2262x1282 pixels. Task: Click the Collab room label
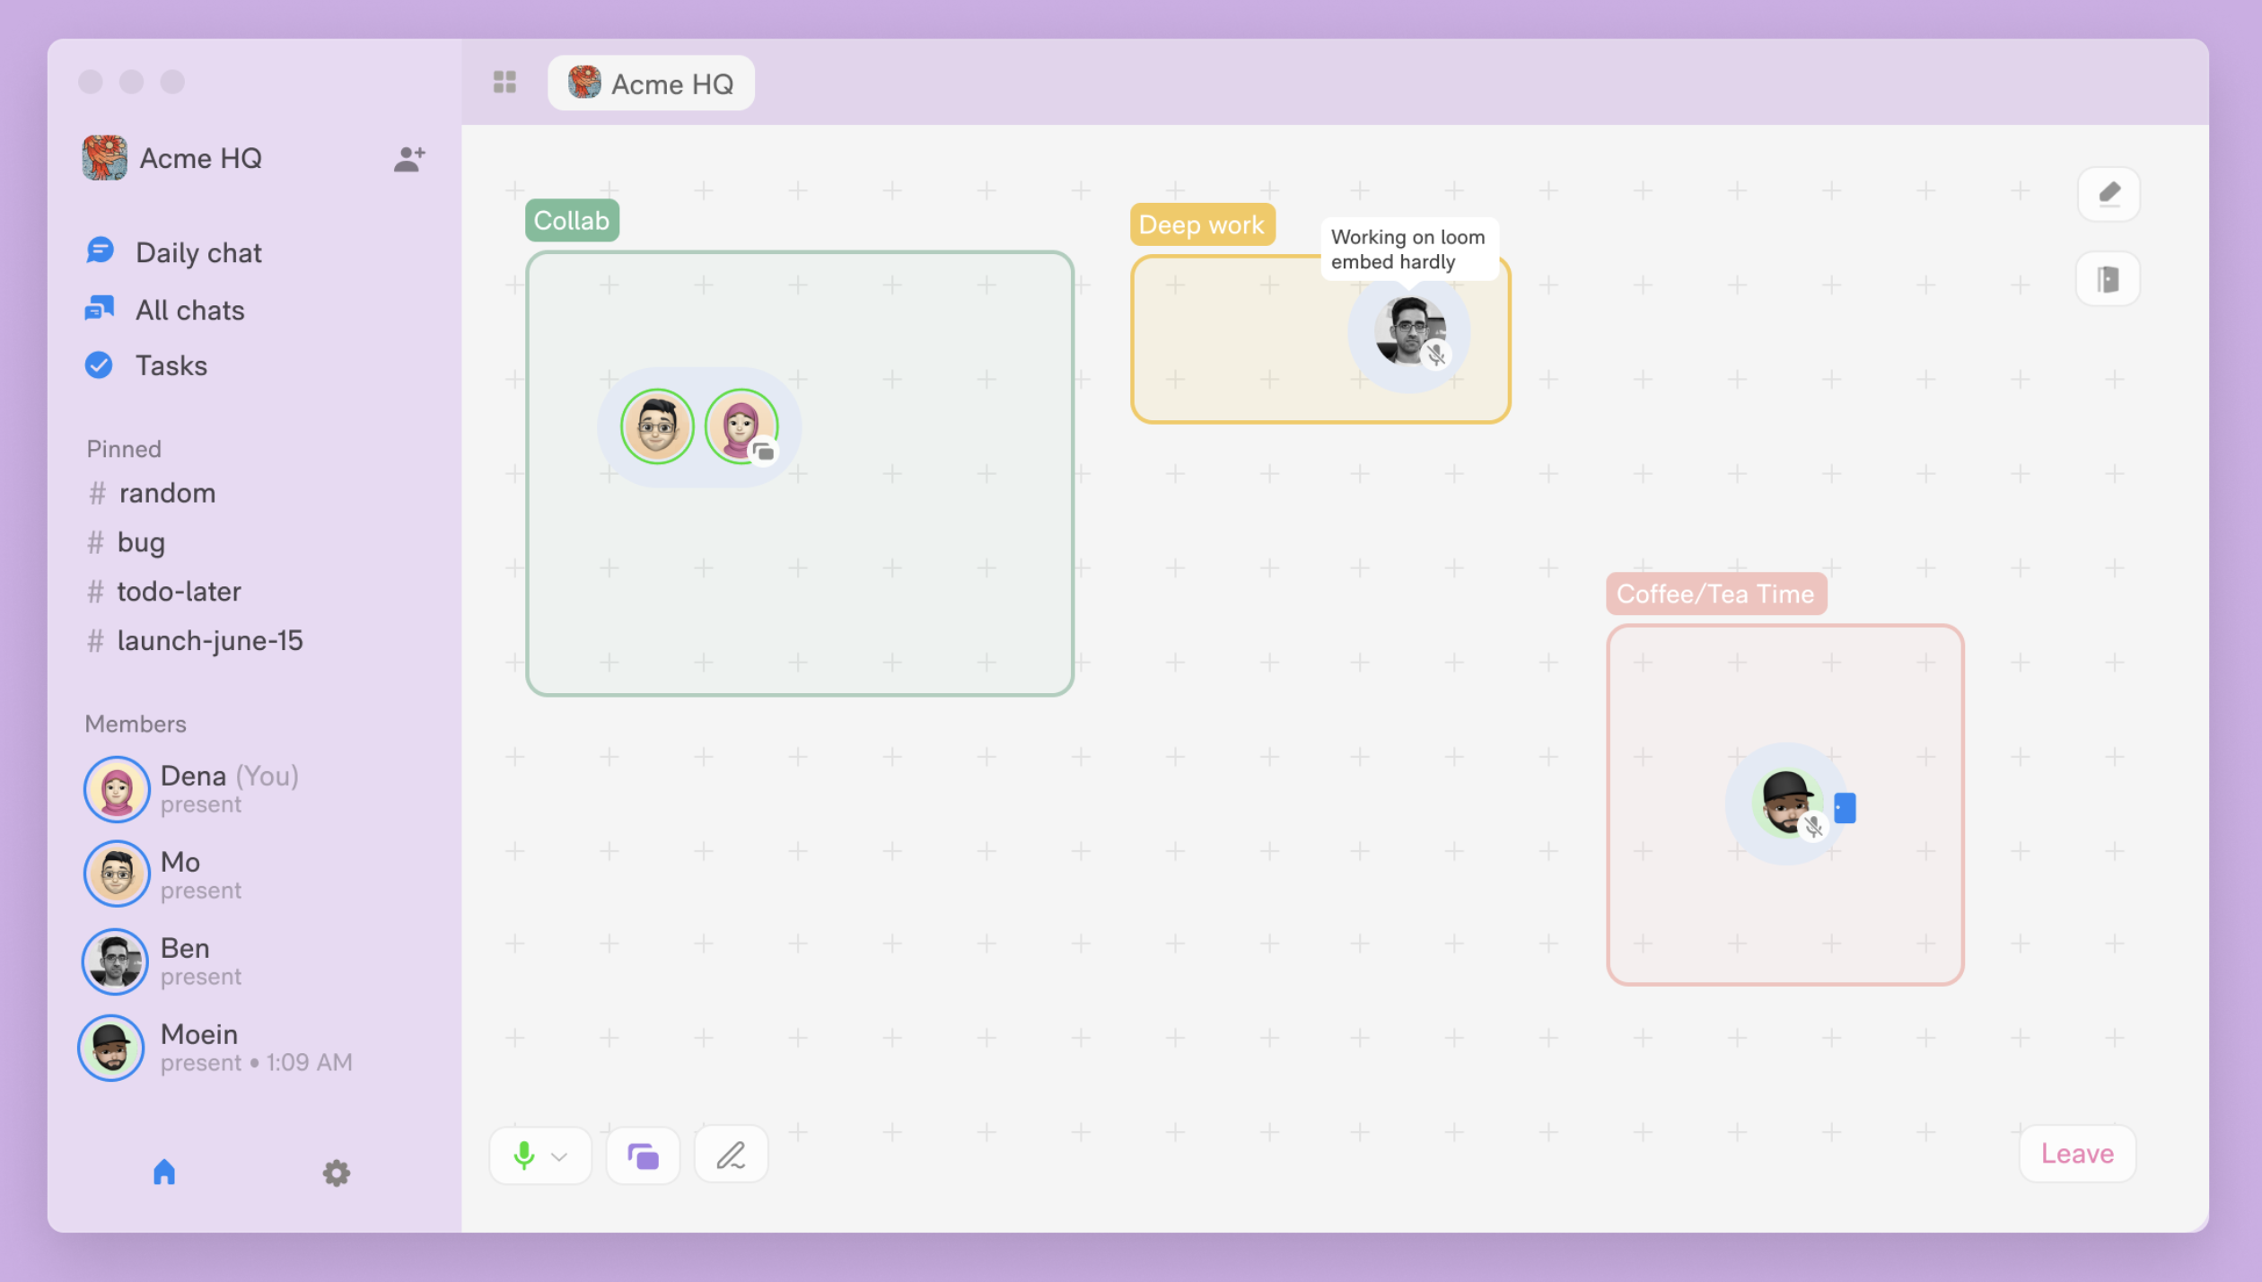point(572,221)
